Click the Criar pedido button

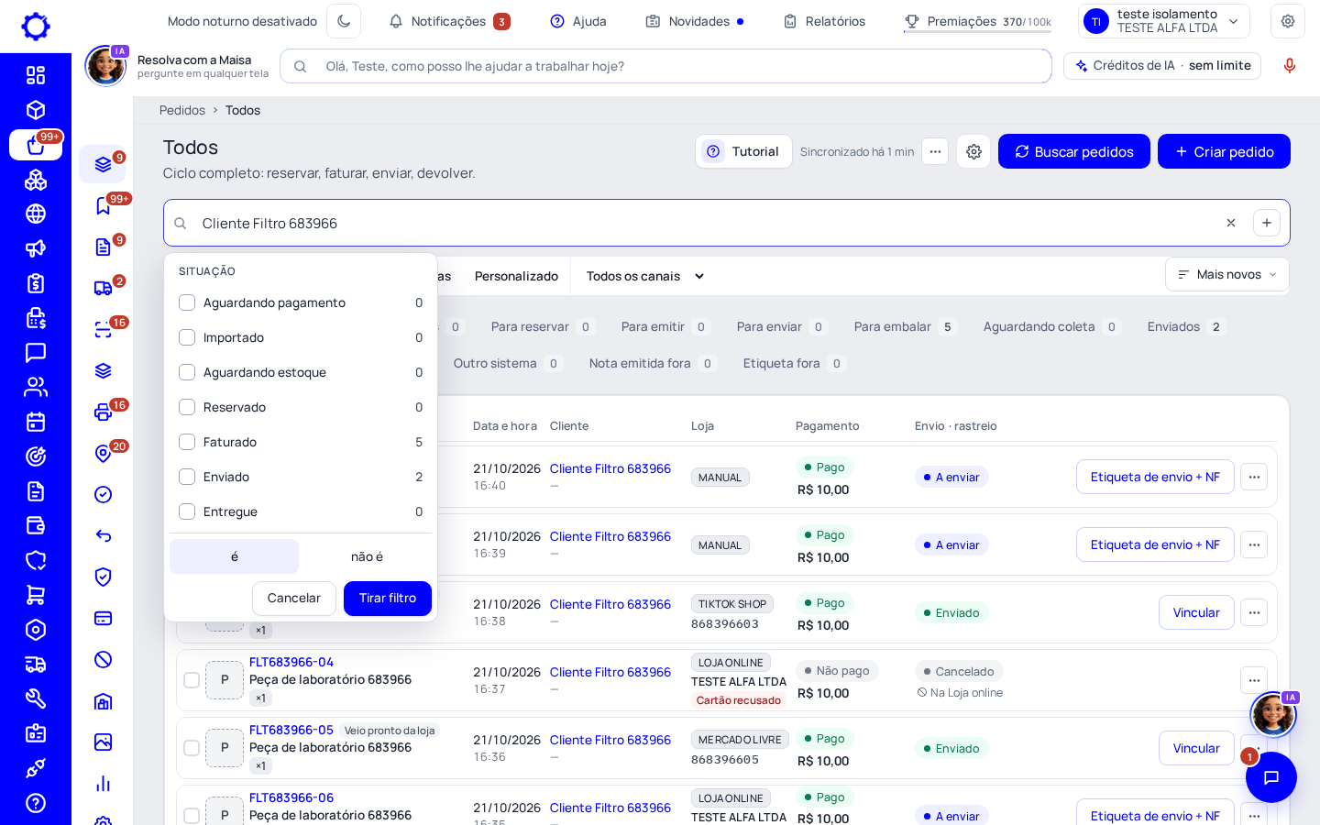(1224, 151)
